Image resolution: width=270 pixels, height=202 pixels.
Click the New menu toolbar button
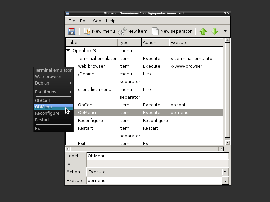click(99, 31)
